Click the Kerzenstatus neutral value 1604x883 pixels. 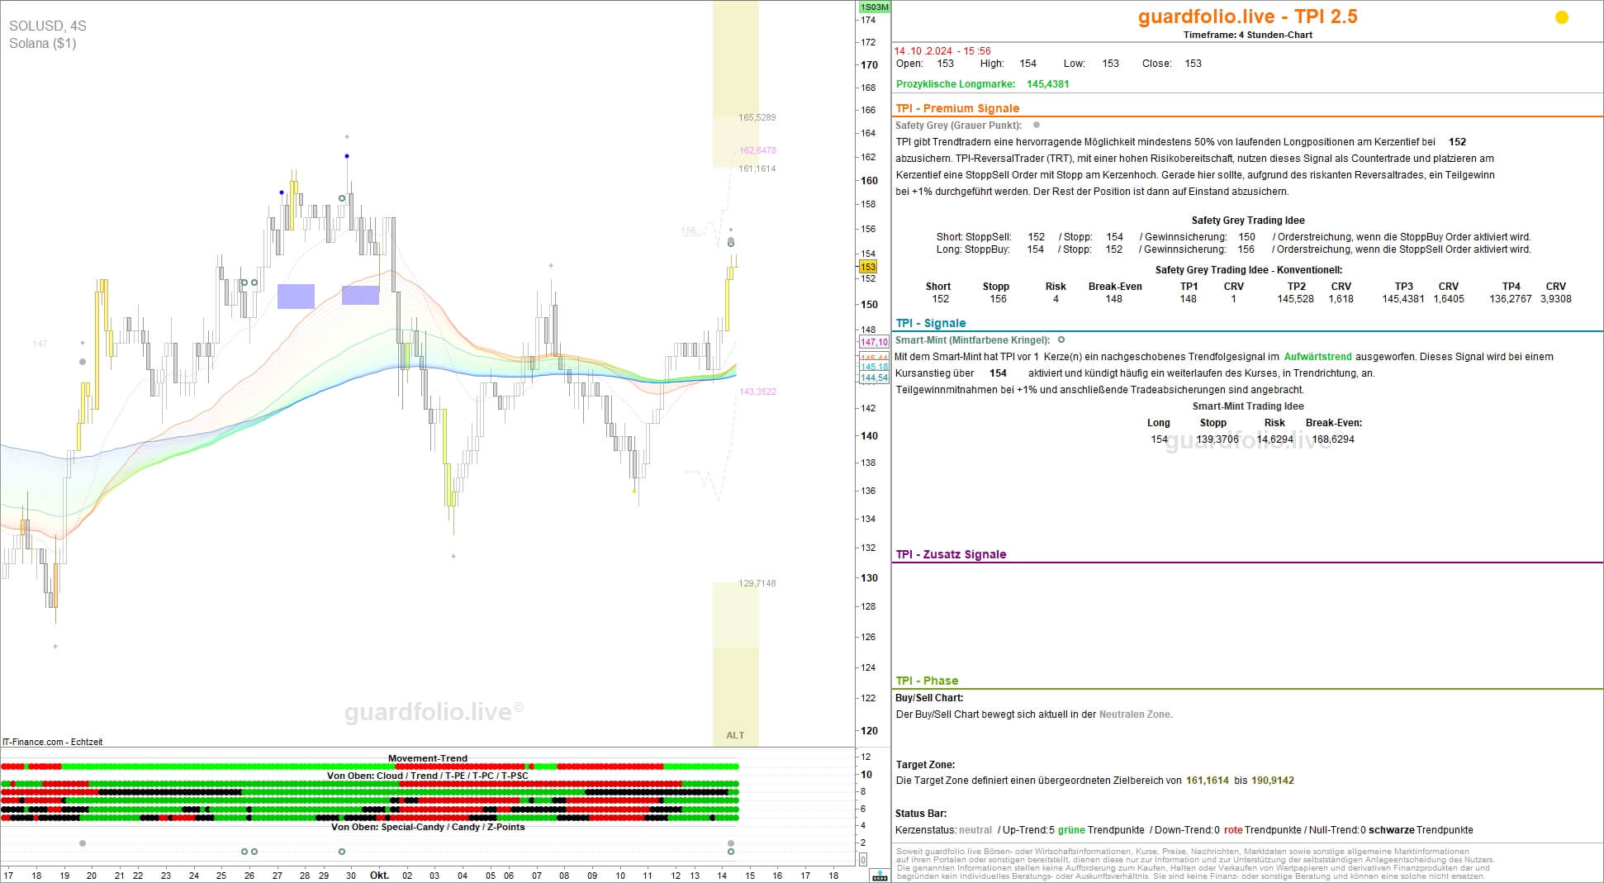pyautogui.click(x=975, y=830)
